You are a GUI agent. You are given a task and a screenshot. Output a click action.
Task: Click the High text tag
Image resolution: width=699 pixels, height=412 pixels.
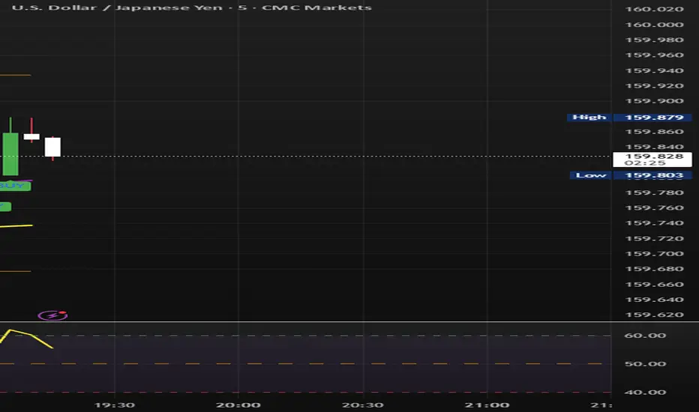point(589,118)
